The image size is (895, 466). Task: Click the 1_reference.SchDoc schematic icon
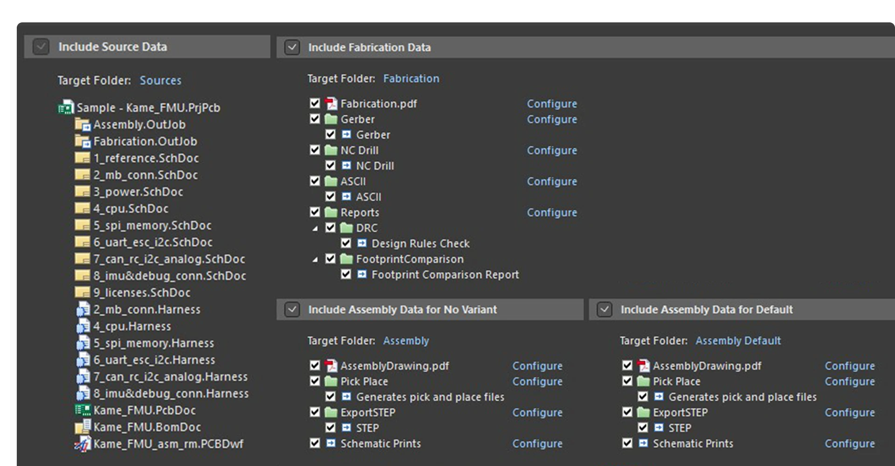click(83, 158)
